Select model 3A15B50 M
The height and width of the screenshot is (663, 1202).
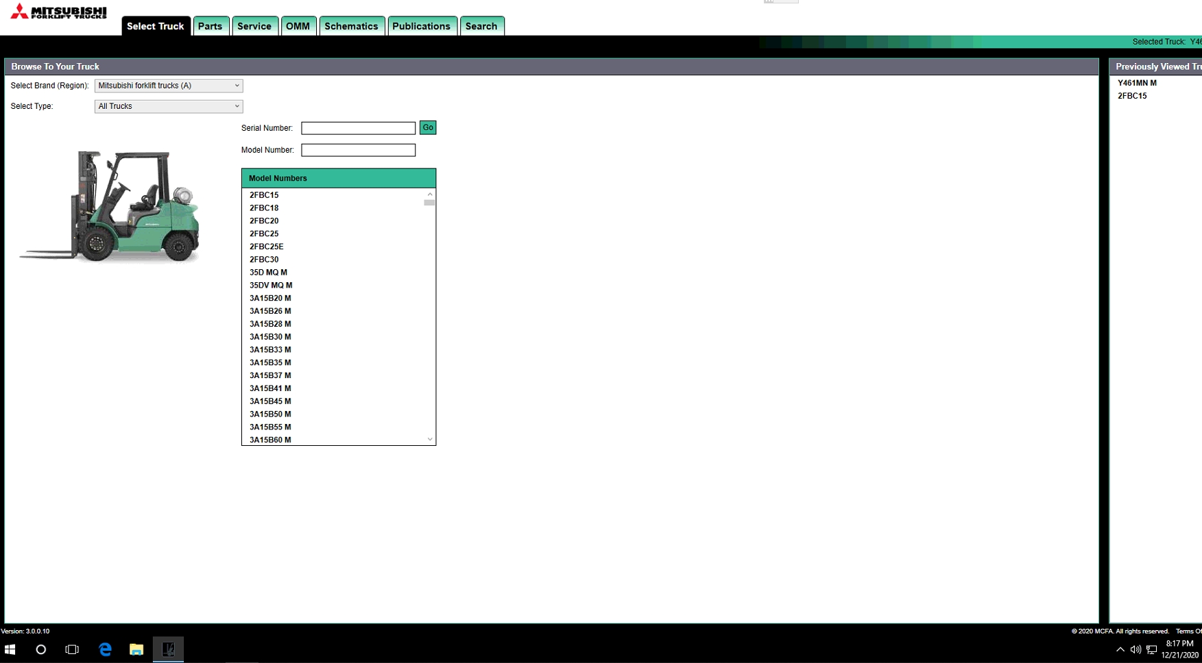tap(270, 414)
